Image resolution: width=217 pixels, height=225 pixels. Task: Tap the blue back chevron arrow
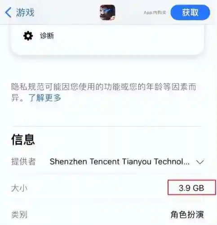pyautogui.click(x=8, y=13)
